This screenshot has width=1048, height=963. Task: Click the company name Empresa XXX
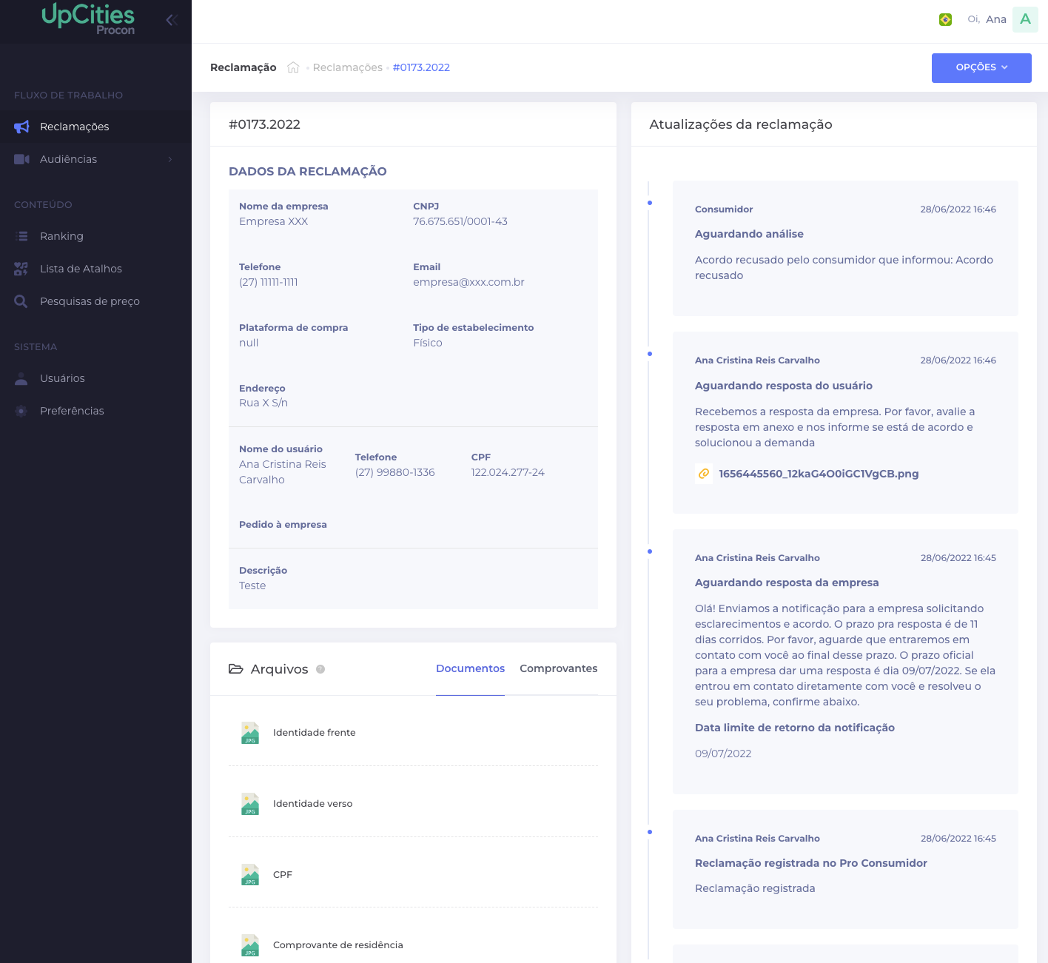[x=273, y=221]
